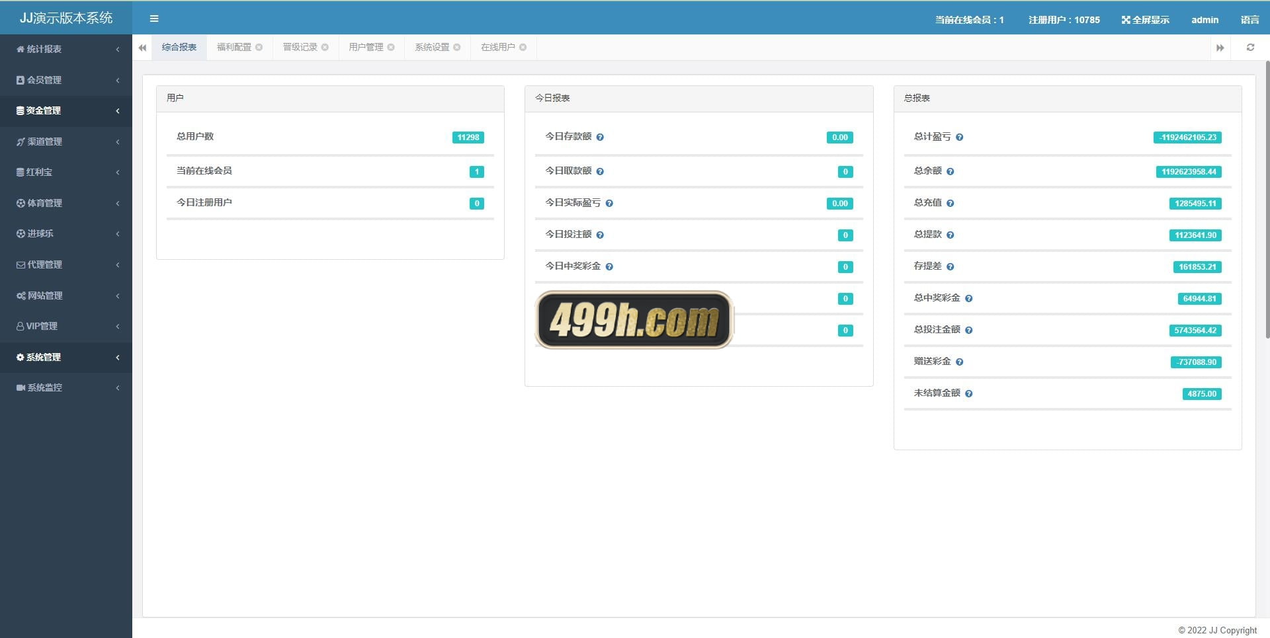Open the admin account menu

point(1205,20)
